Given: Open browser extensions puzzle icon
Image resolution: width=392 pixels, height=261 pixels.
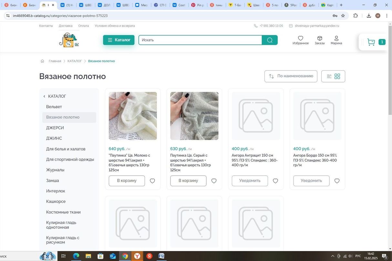Looking at the screenshot, I should (x=356, y=15).
